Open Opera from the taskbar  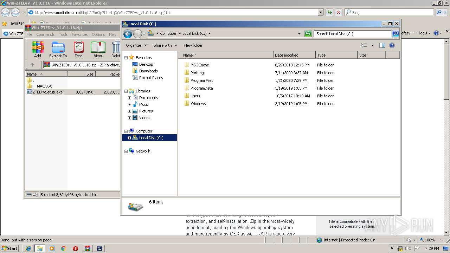click(75, 248)
